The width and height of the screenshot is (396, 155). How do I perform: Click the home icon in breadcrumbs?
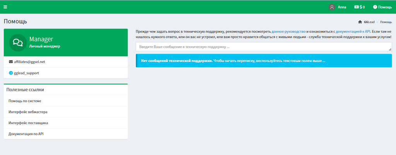pos(360,22)
